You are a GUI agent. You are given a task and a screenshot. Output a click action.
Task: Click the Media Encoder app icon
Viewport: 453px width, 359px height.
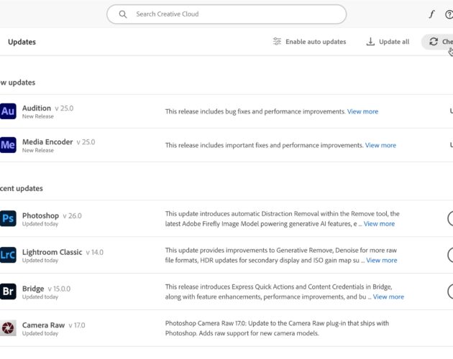pyautogui.click(x=8, y=145)
